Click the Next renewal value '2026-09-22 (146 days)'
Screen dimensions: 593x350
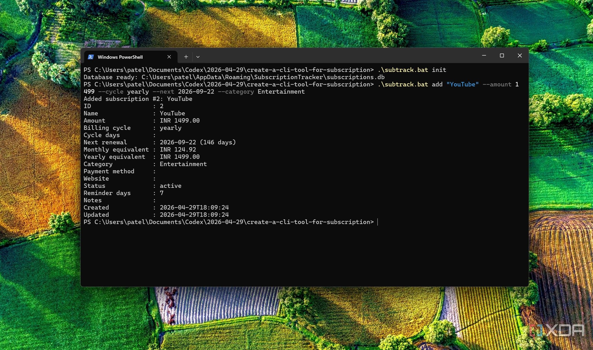coord(198,142)
